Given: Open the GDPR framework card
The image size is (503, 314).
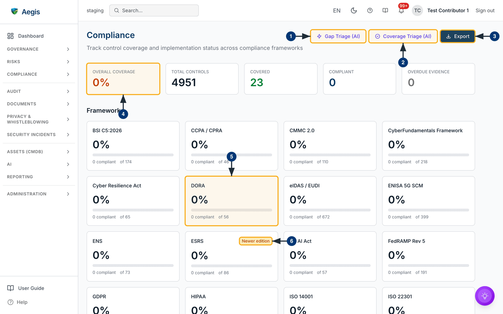Looking at the screenshot, I should 133,301.
